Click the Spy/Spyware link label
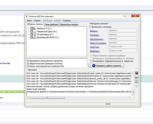Screen dimensions: 153x124 (96, 39)
